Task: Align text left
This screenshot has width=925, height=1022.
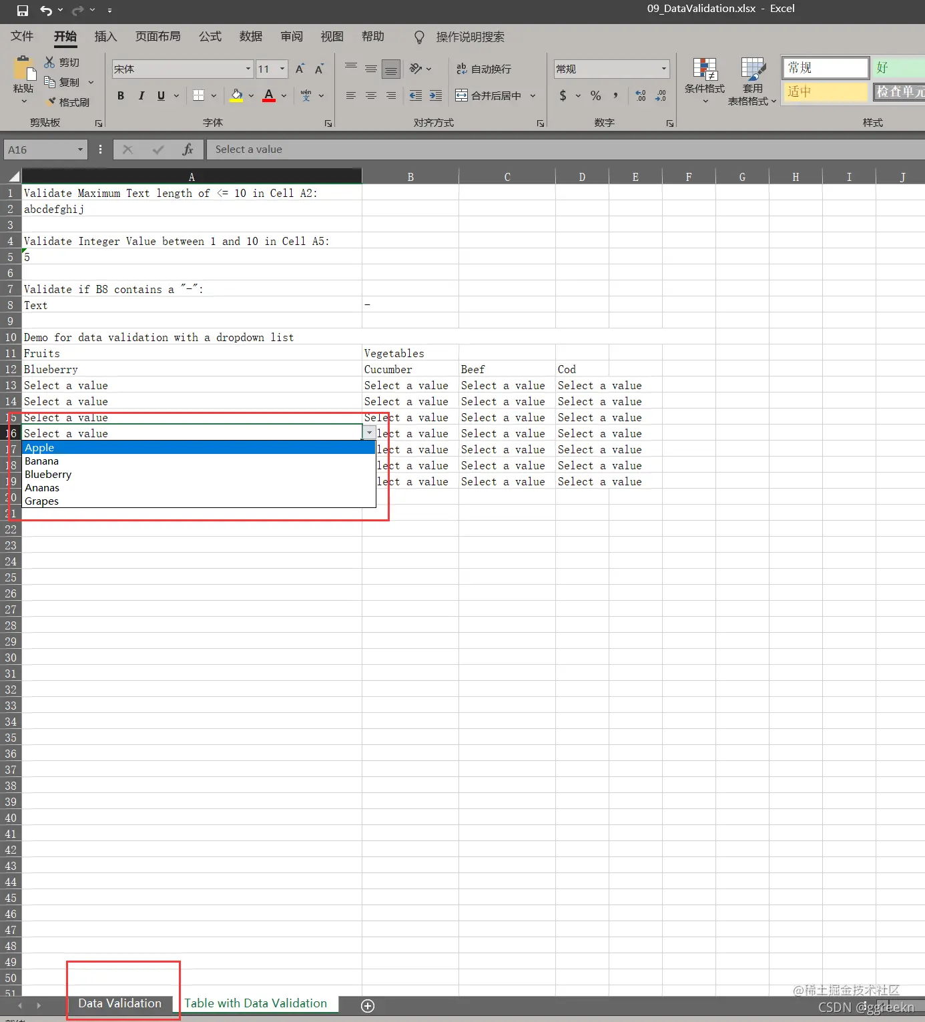Action: (x=351, y=95)
